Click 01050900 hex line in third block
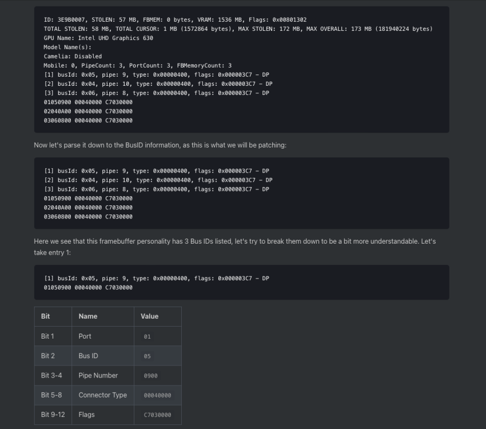The height and width of the screenshot is (429, 486). [88, 287]
